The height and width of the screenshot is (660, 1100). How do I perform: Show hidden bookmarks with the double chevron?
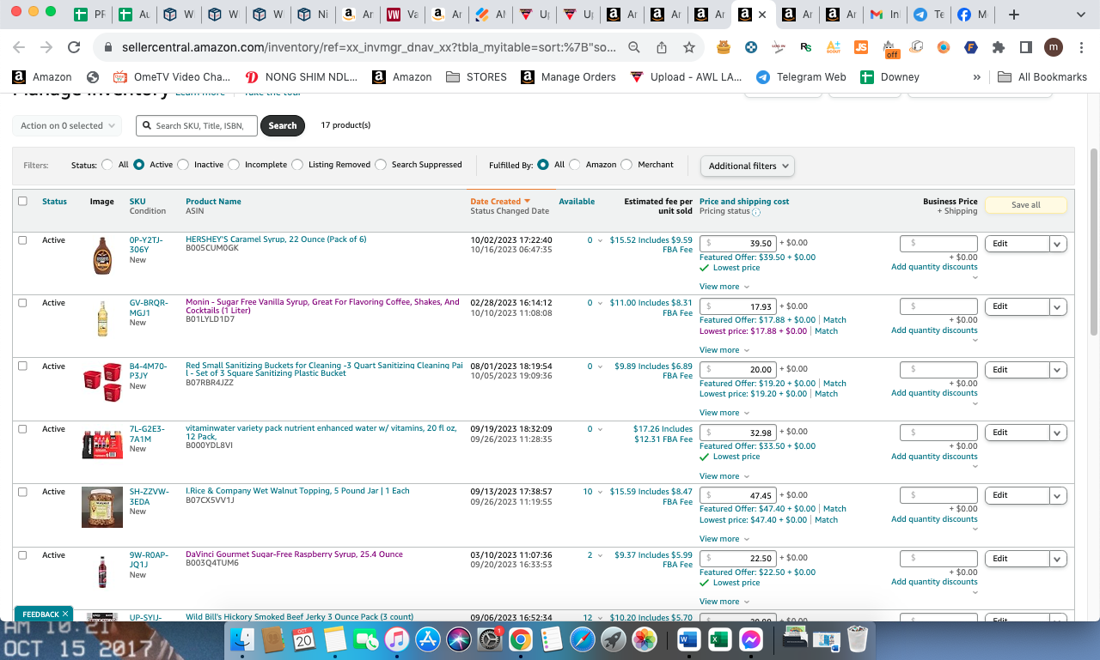(x=977, y=77)
